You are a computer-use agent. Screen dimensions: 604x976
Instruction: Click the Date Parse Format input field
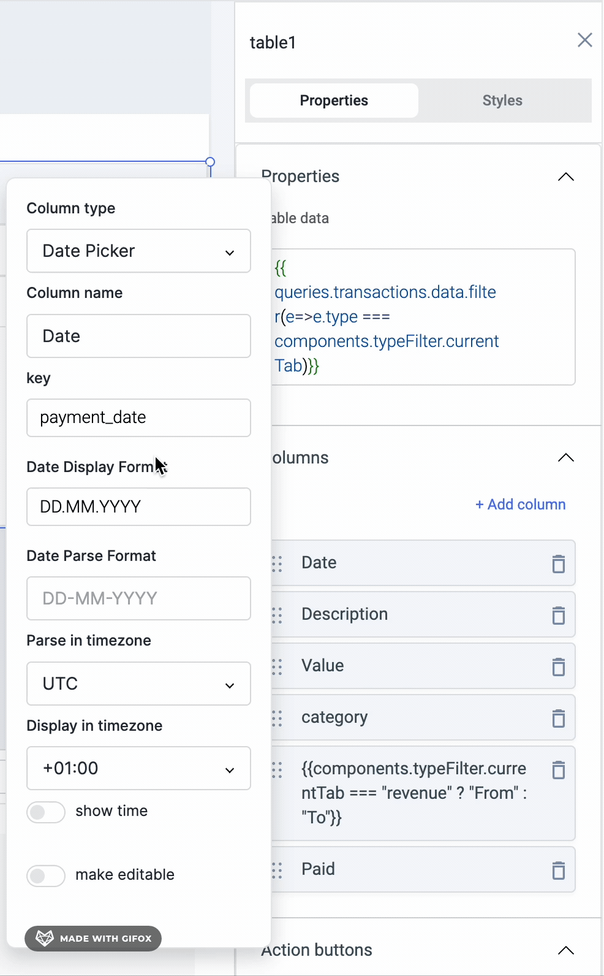pyautogui.click(x=139, y=598)
